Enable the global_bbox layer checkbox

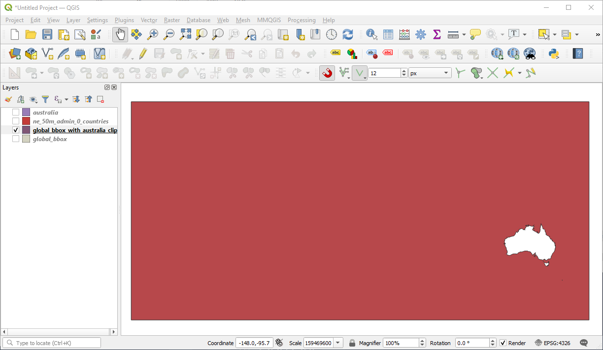coord(16,139)
